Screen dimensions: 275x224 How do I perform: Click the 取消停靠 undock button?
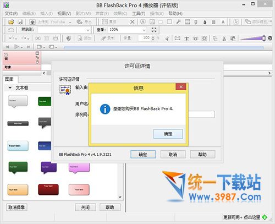[x=16, y=207]
